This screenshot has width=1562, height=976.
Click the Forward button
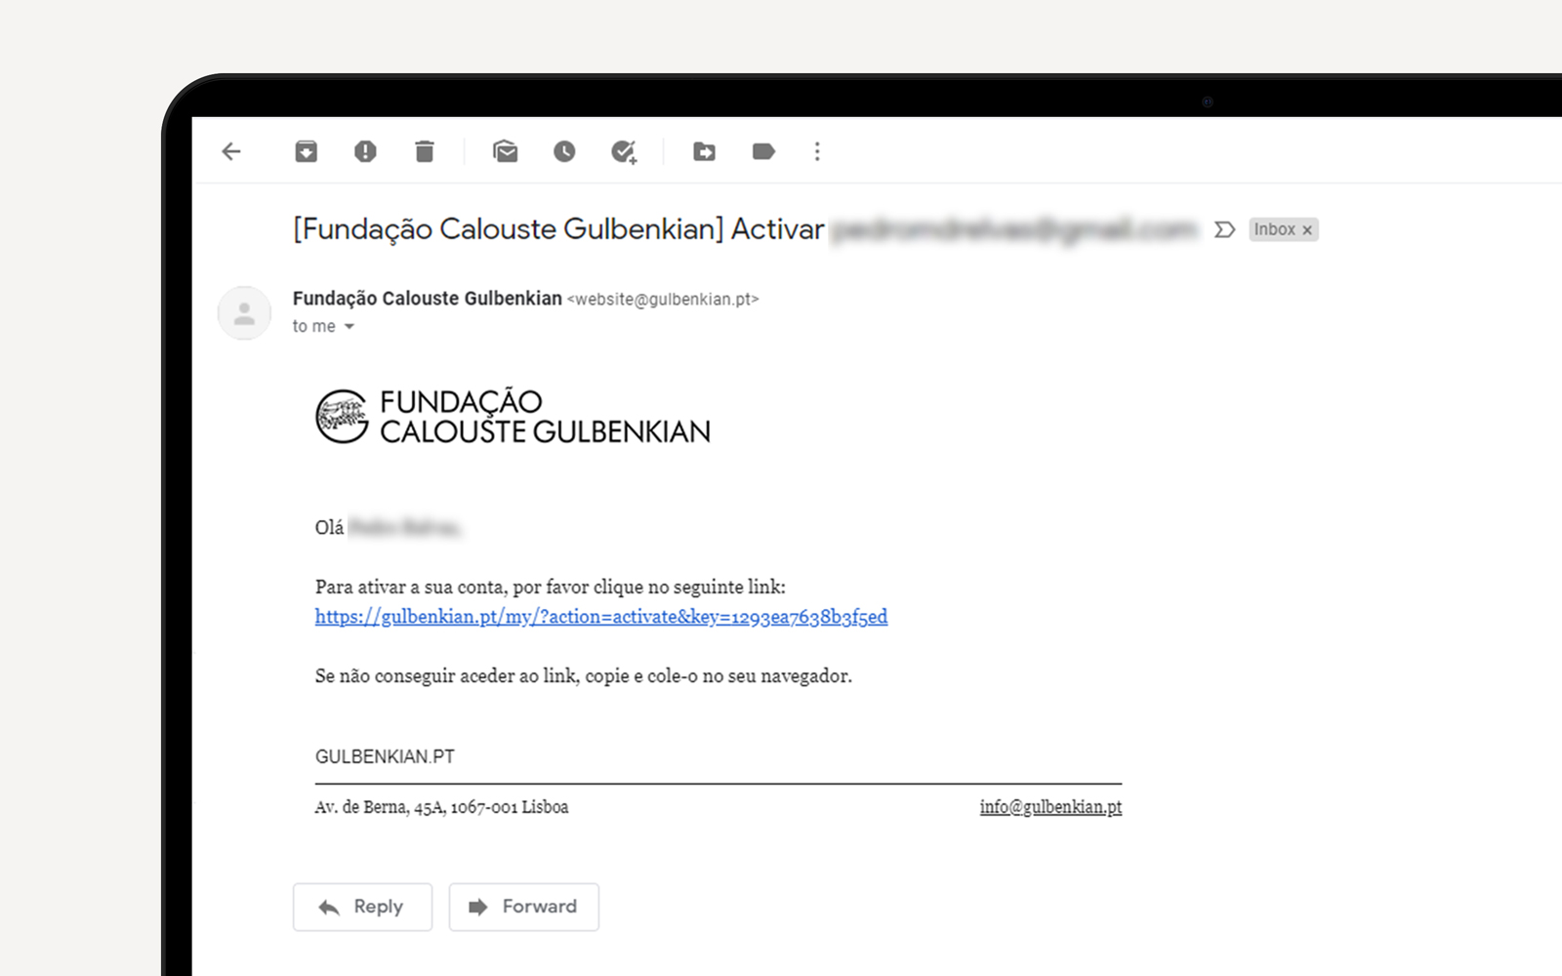[524, 907]
